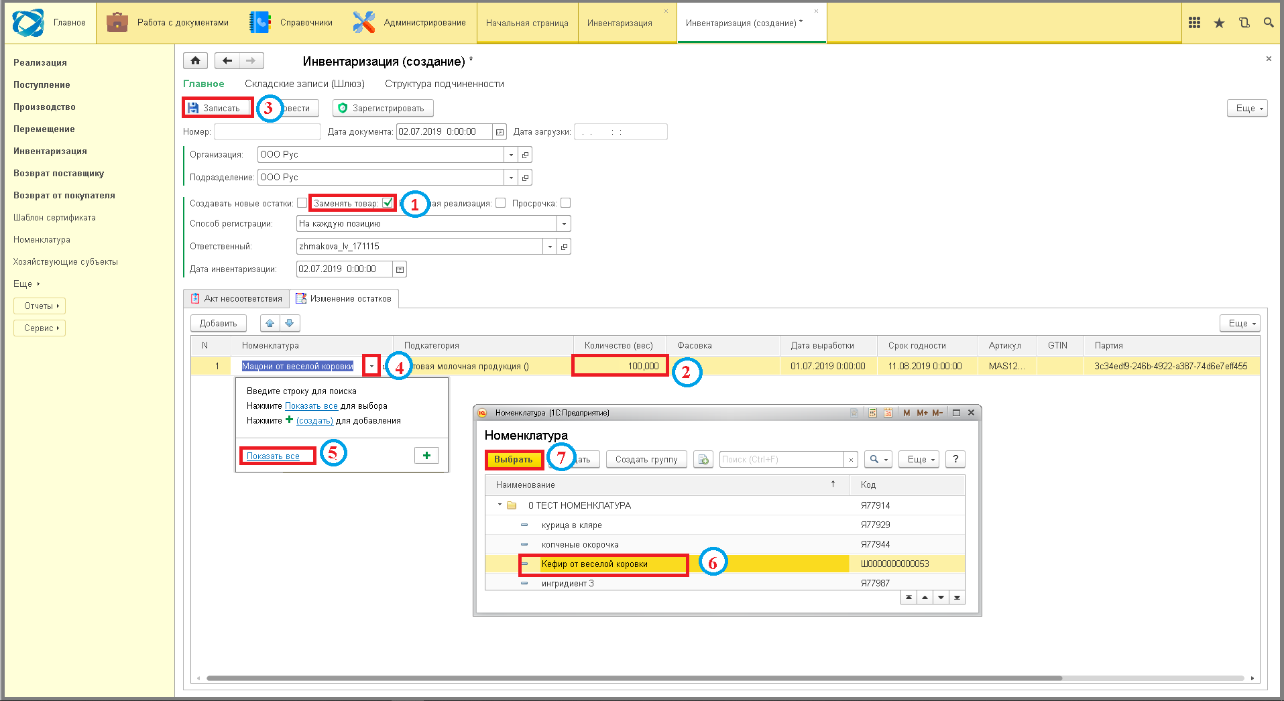Move row up with blue arrow

click(270, 323)
